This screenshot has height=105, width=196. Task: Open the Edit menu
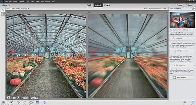coord(10,2)
